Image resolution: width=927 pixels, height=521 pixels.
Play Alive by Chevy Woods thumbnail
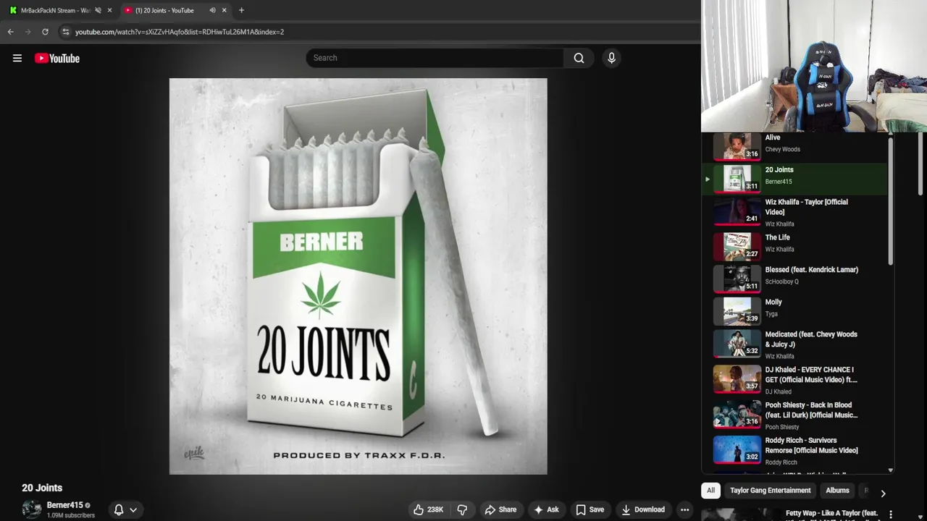click(737, 146)
